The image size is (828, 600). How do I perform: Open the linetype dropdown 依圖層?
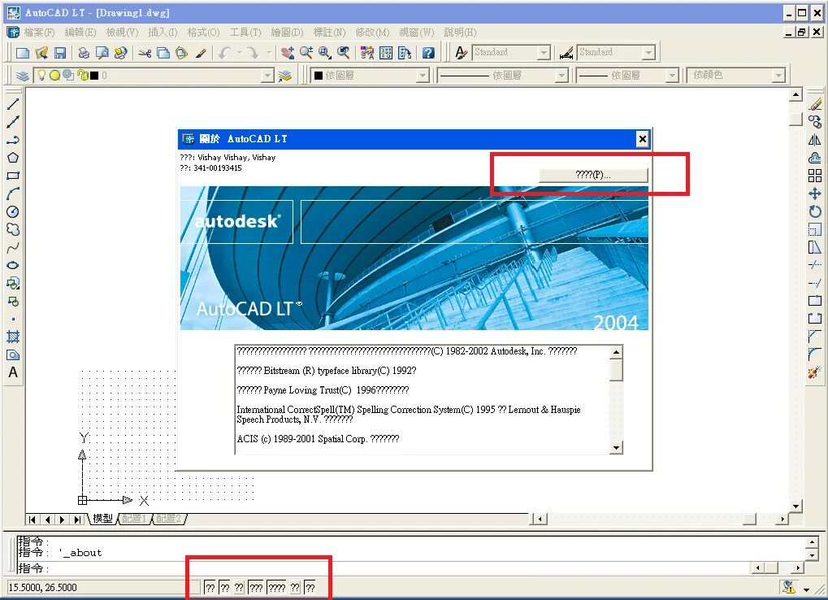click(x=561, y=76)
